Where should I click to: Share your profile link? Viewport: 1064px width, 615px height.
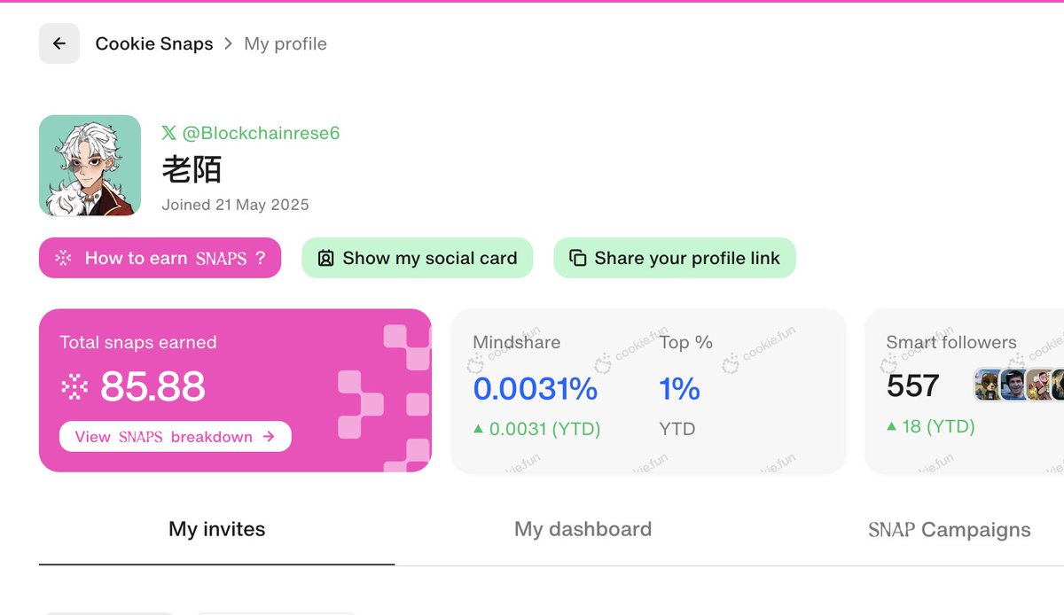coord(675,258)
